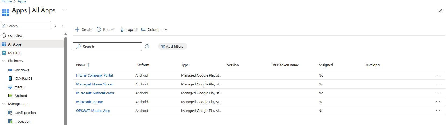The width and height of the screenshot is (447, 125).
Task: Click the Export download icon
Action: point(122,29)
